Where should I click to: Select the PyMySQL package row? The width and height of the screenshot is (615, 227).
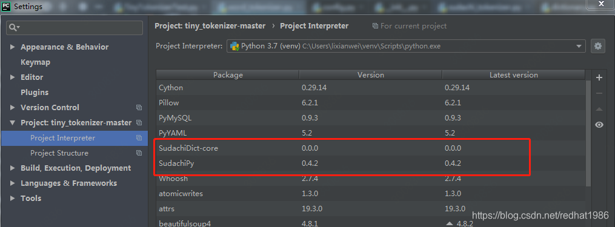click(371, 118)
